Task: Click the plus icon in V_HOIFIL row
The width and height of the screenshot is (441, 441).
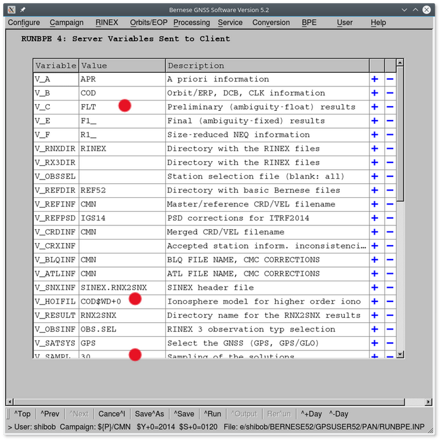Action: (x=375, y=301)
